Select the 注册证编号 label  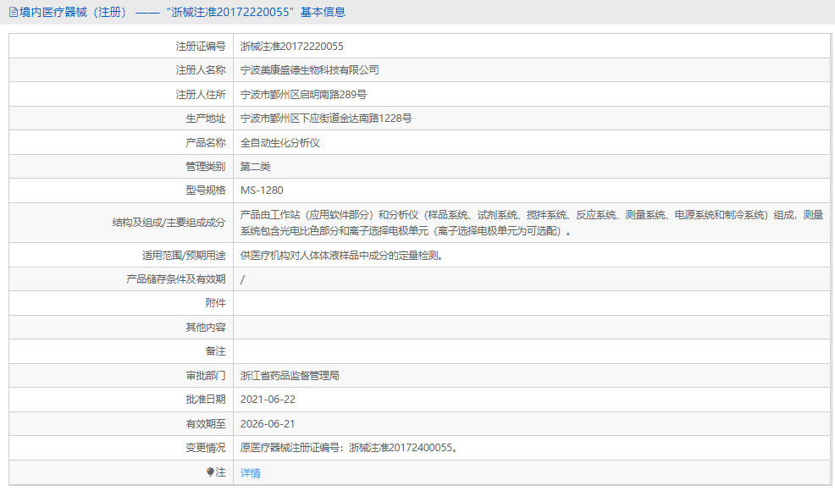click(x=201, y=47)
